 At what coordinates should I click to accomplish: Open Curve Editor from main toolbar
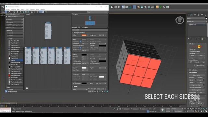[127, 7]
